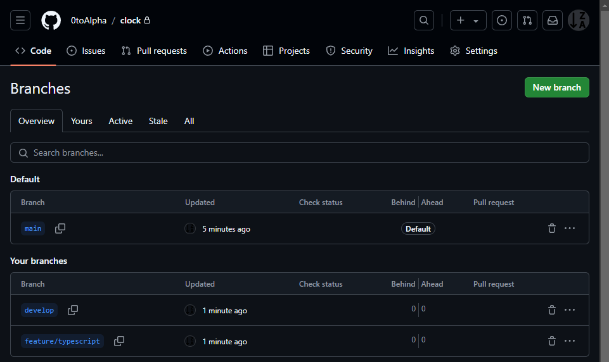Image resolution: width=609 pixels, height=362 pixels.
Task: Click the New branch button
Action: pos(556,87)
